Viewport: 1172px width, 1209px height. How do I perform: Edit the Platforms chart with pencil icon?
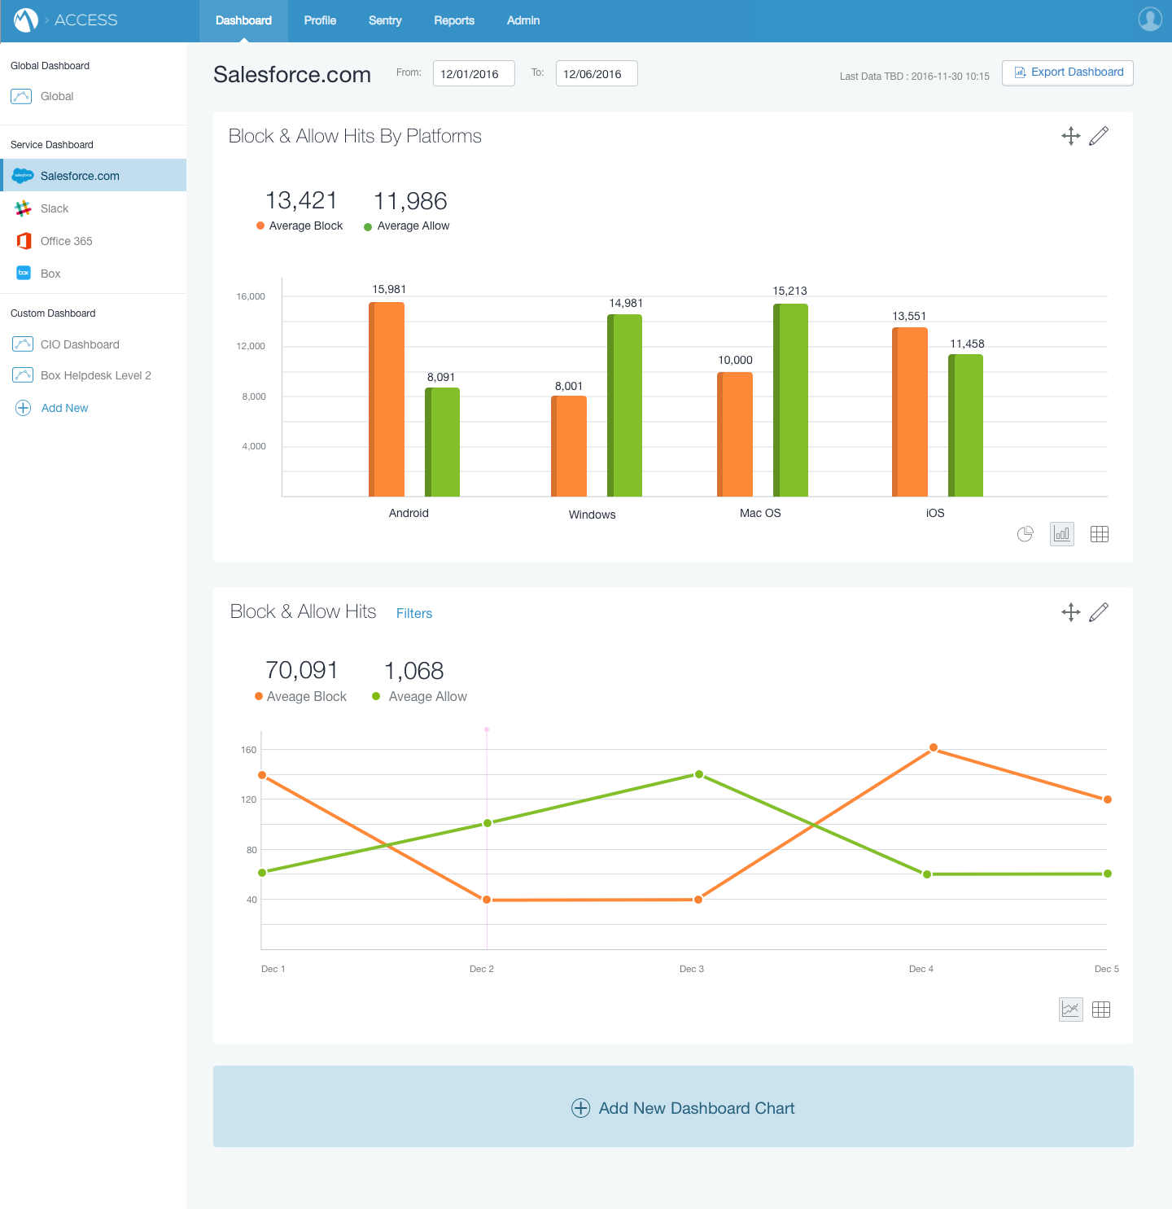point(1099,136)
